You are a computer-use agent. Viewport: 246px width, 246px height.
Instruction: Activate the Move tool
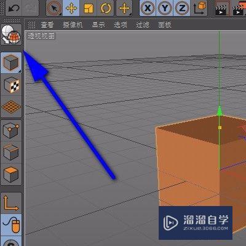(x=71, y=8)
